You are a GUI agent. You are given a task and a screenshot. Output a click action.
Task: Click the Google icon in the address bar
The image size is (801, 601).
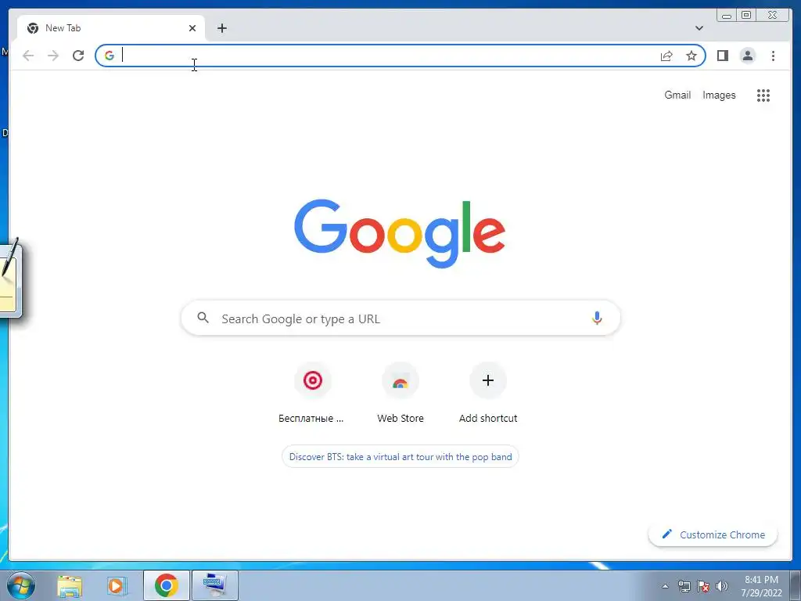(x=110, y=56)
